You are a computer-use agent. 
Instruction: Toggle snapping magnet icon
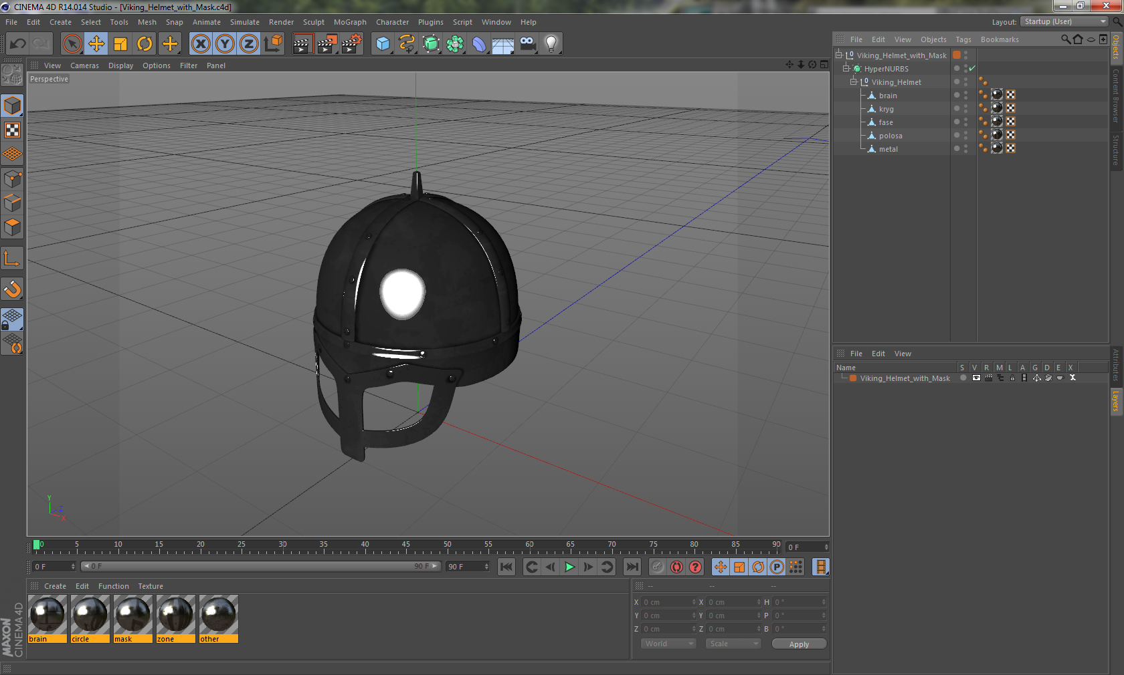click(x=12, y=289)
